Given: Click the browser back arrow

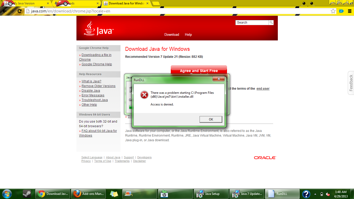Looking at the screenshot, I should [x=4, y=11].
